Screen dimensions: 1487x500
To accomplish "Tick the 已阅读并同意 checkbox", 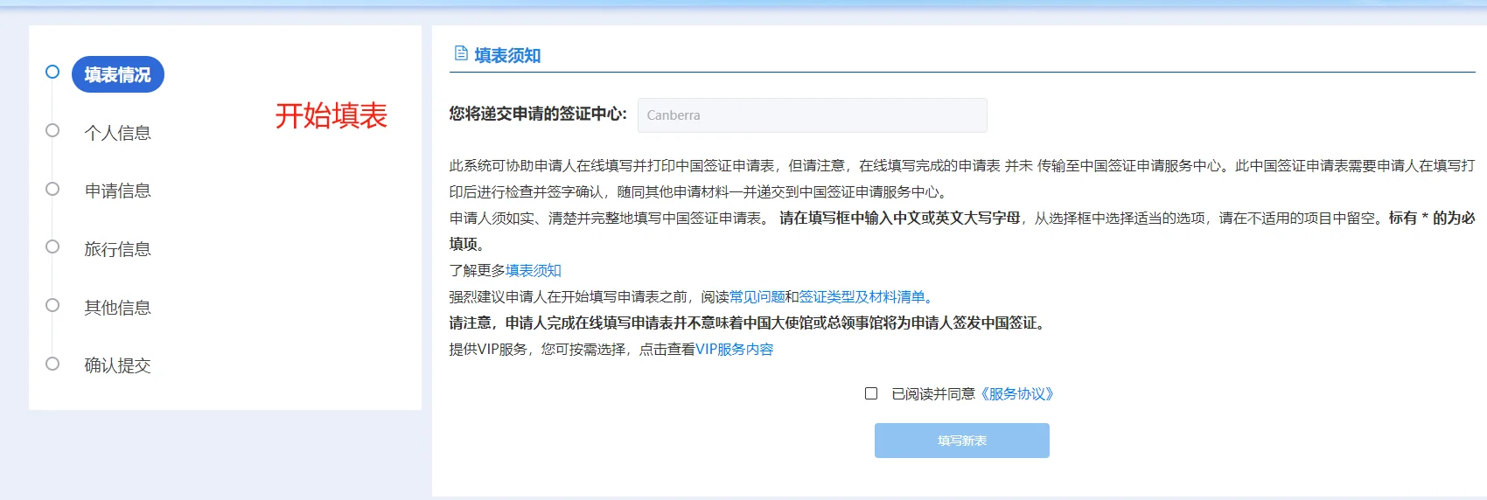I will tap(871, 393).
